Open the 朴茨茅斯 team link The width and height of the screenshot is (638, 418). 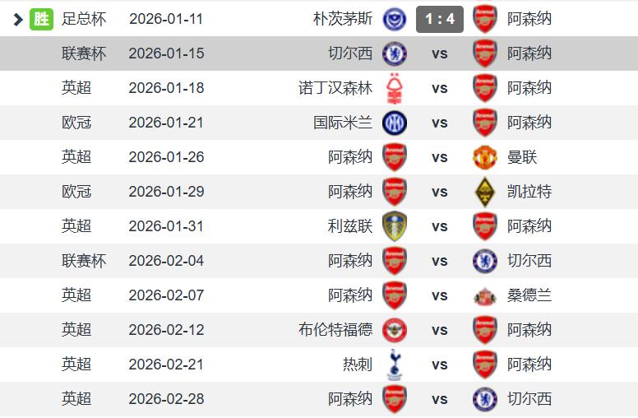[x=343, y=19]
